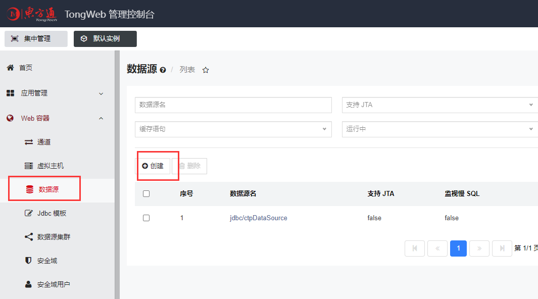Toggle the 集中管理 management mode button

coord(35,38)
